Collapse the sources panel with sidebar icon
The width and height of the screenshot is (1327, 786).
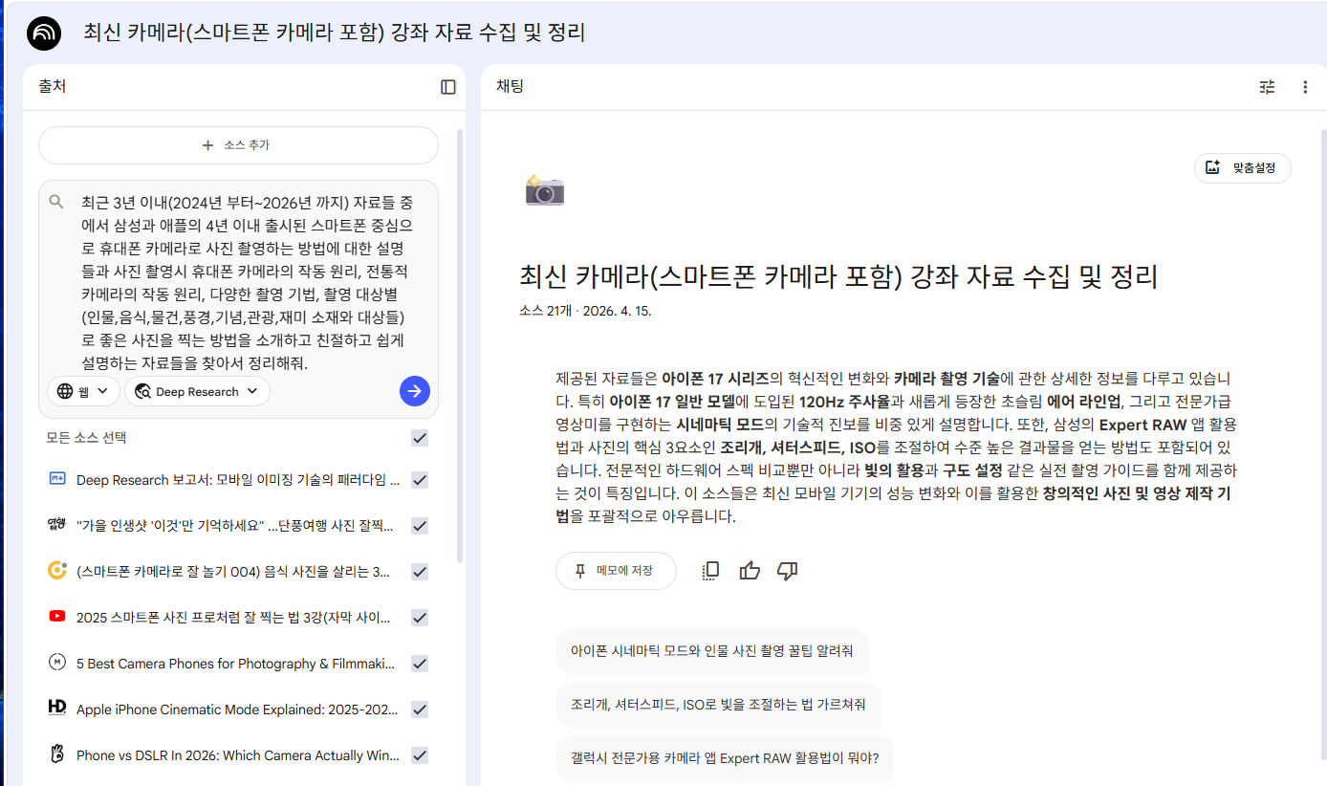tap(447, 87)
